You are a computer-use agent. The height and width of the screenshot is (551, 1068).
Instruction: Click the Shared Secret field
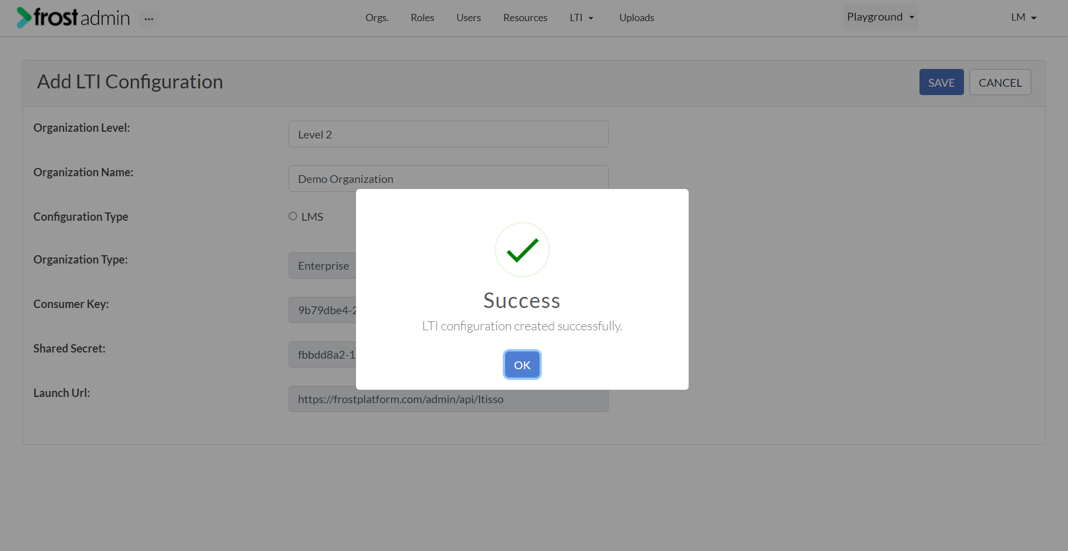[323, 354]
